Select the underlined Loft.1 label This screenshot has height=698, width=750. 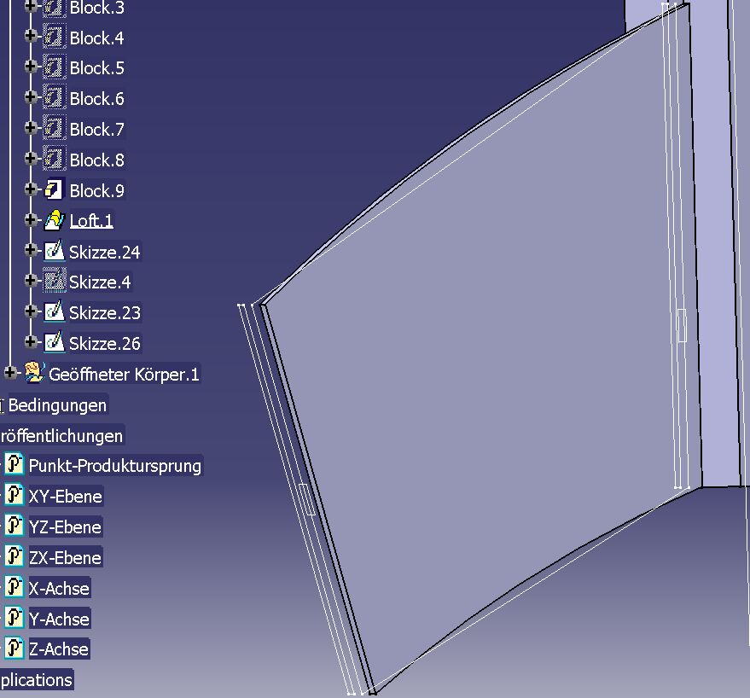pos(91,220)
